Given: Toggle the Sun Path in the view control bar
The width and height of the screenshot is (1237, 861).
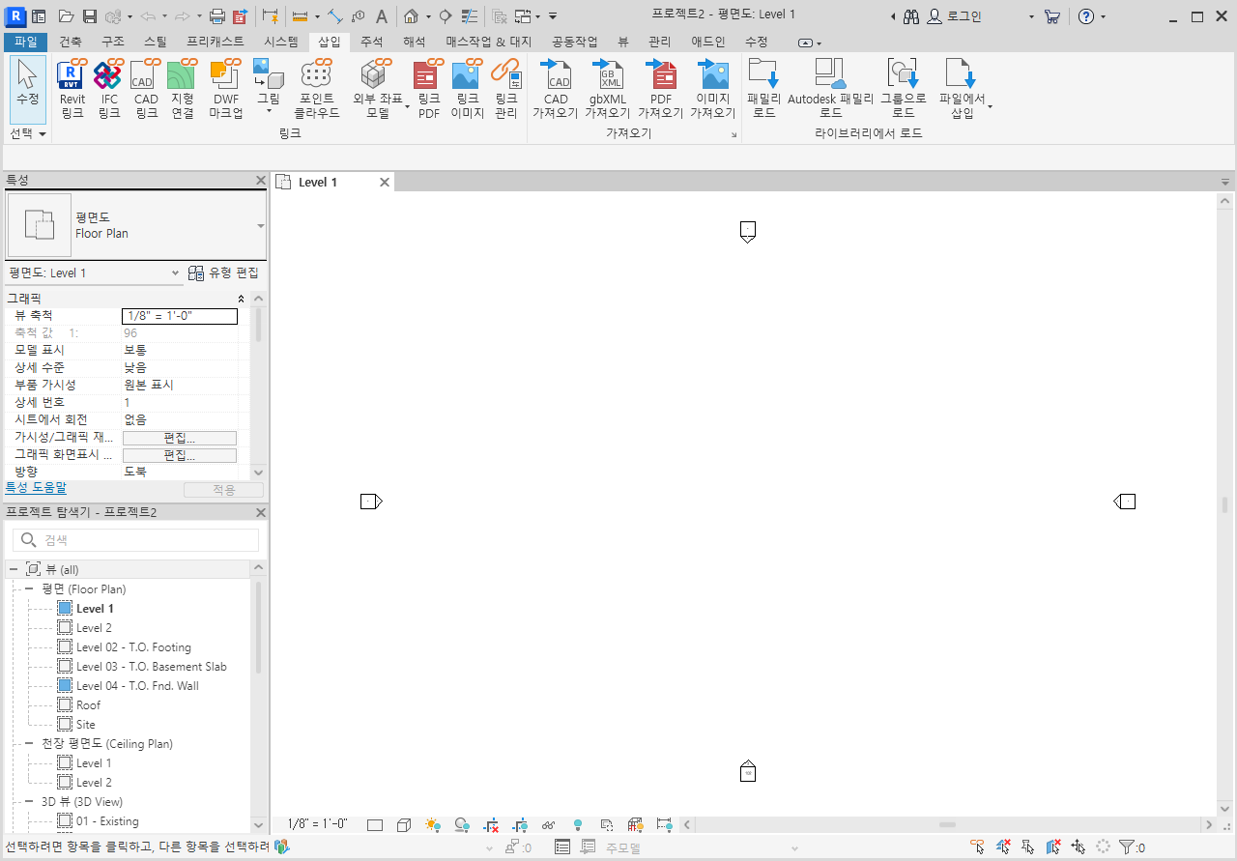Looking at the screenshot, I should pyautogui.click(x=433, y=825).
